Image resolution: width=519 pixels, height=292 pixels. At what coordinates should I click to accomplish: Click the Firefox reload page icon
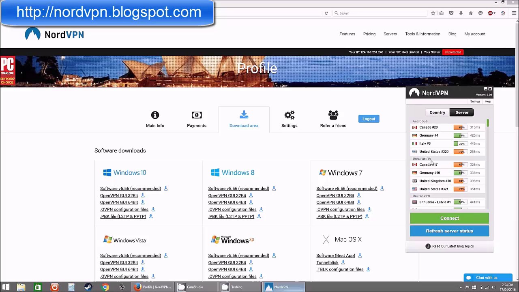pos(326,13)
